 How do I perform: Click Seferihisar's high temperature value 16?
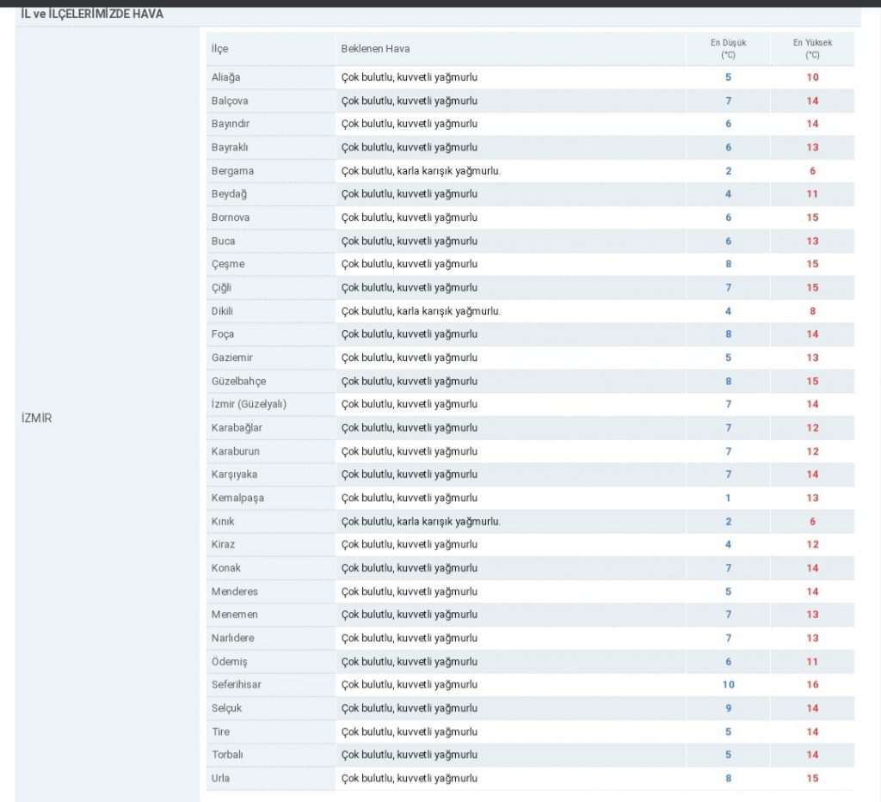(x=812, y=685)
